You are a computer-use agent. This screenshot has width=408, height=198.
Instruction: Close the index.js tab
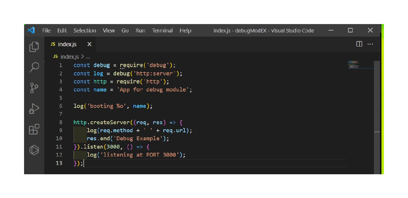[89, 44]
